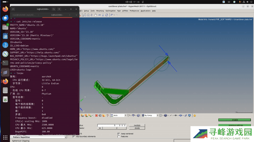Click the horizontal rotate arrows icon
The image size is (254, 142).
99,15
